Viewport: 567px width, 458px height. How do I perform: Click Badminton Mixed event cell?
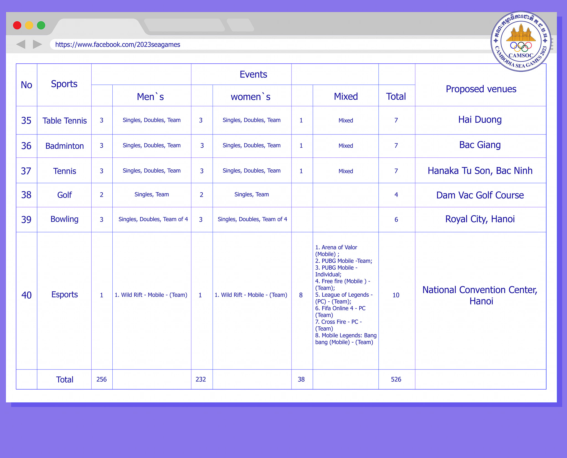click(x=346, y=146)
